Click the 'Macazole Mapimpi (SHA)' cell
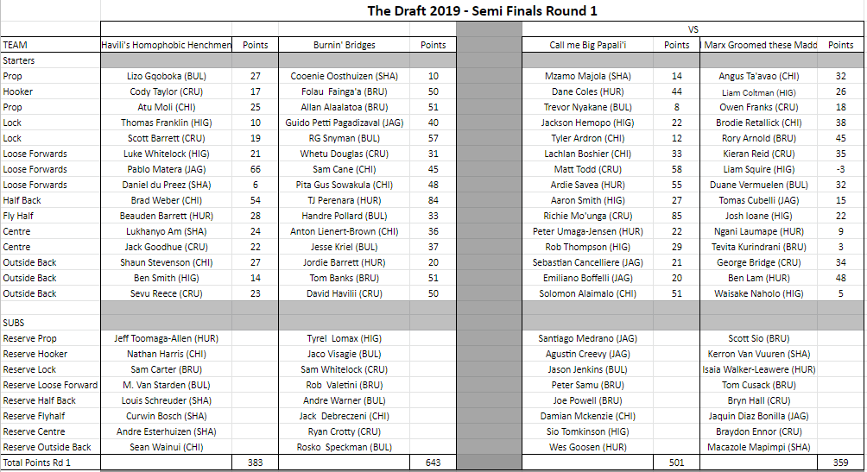This screenshot has width=867, height=472. coord(758,447)
